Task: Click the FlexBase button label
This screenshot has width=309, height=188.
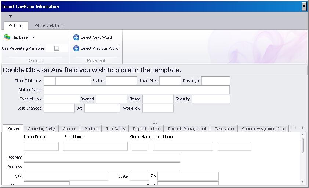Action: [20, 37]
